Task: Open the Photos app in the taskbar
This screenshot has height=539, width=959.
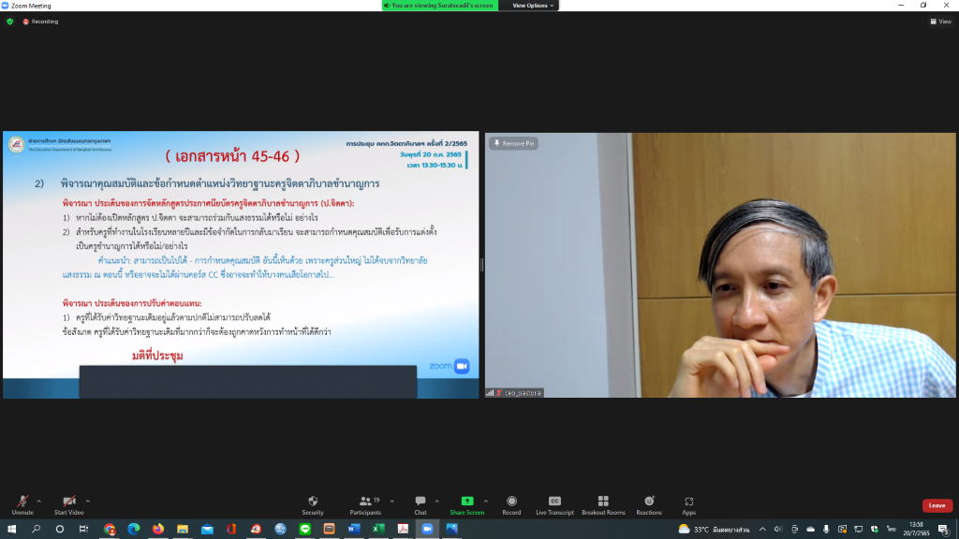Action: pos(452,529)
